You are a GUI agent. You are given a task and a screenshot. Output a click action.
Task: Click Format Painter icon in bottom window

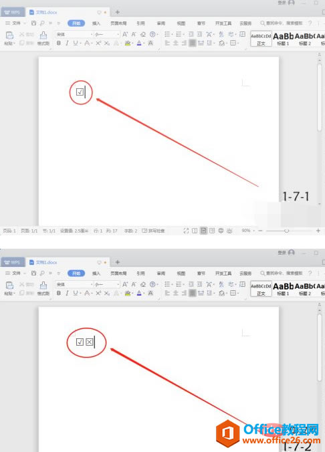(43, 285)
